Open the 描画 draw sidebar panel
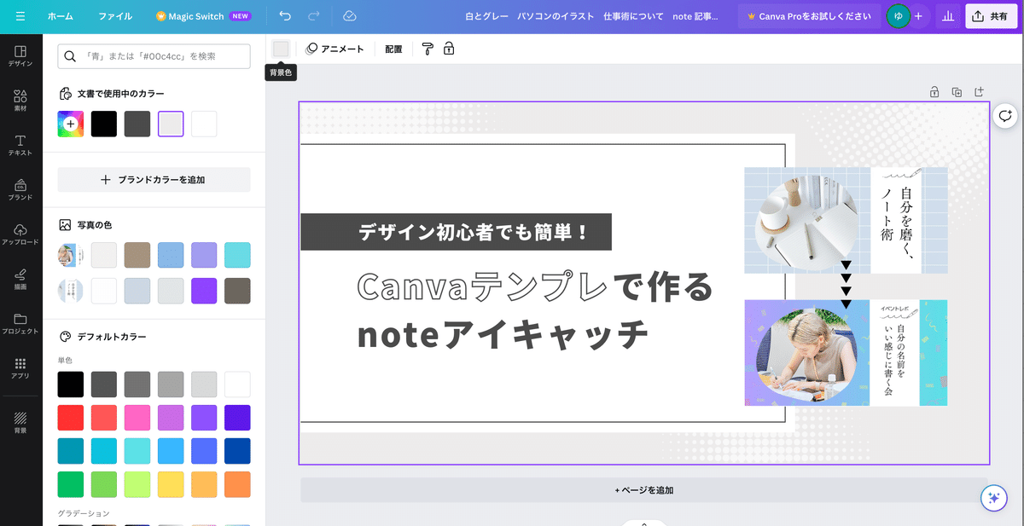The height and width of the screenshot is (526, 1024). pos(20,279)
